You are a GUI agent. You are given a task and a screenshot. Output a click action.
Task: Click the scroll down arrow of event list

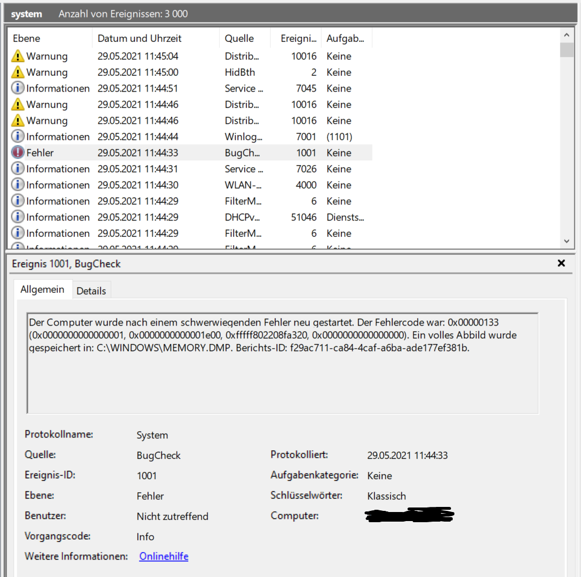click(x=566, y=241)
